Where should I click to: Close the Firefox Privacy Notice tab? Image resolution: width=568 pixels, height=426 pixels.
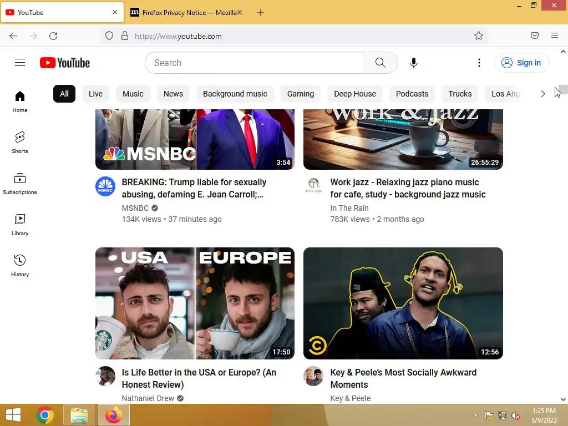(240, 12)
